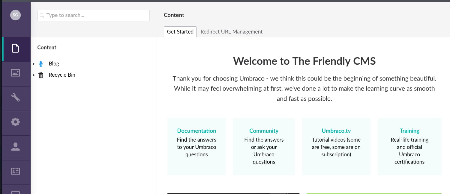
Task: Select the Blog item label in tree
Action: click(54, 64)
